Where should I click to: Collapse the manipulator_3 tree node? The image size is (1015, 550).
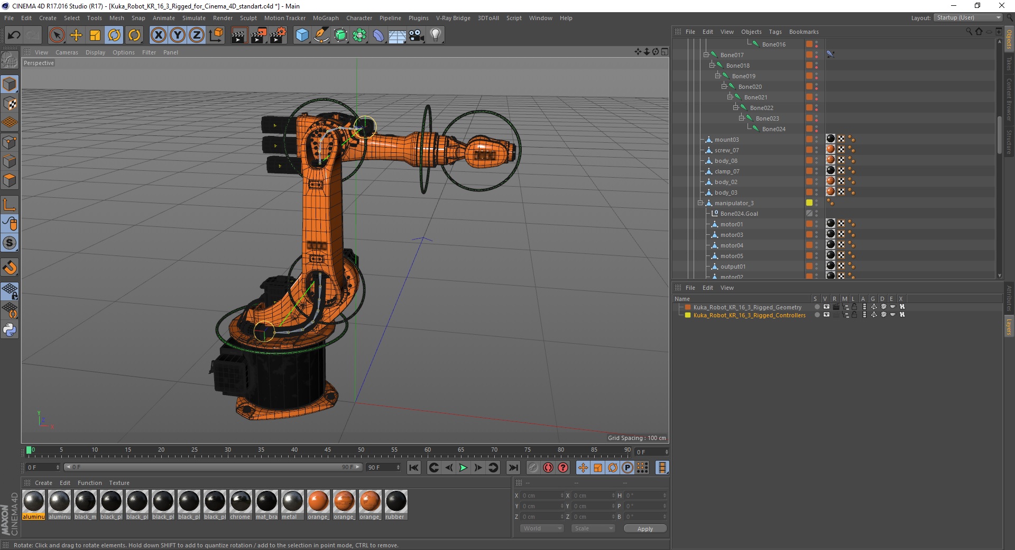tap(700, 203)
